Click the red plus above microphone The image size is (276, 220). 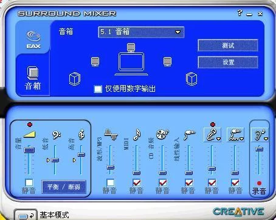coord(213,124)
